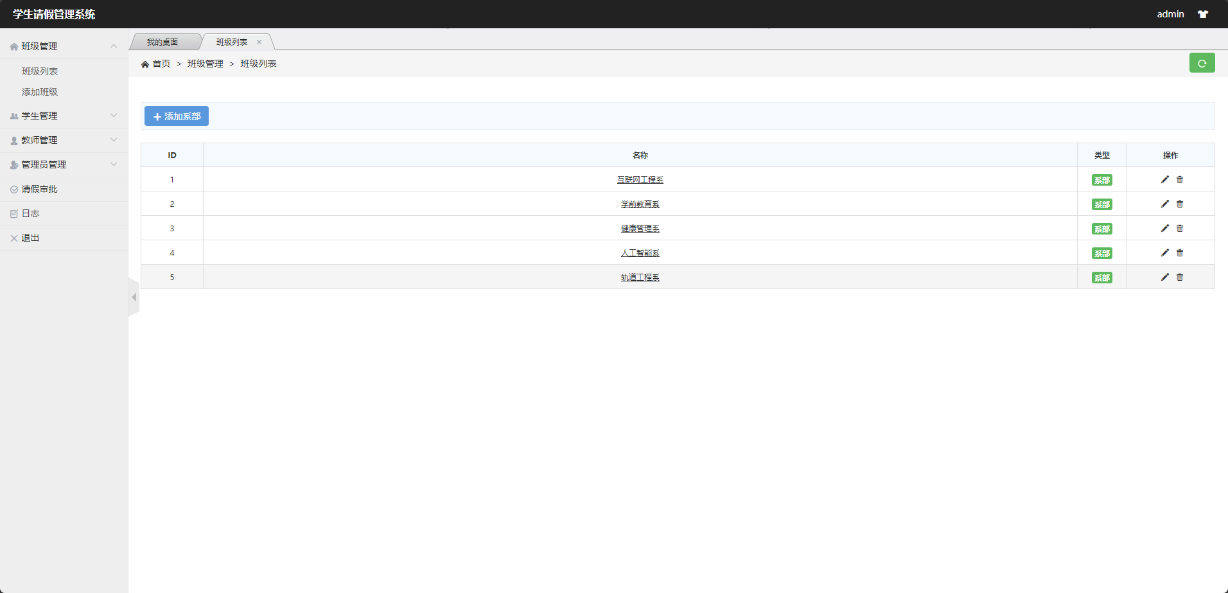Image resolution: width=1228 pixels, height=593 pixels.
Task: Open the 学前教育系 link
Action: [x=640, y=204]
